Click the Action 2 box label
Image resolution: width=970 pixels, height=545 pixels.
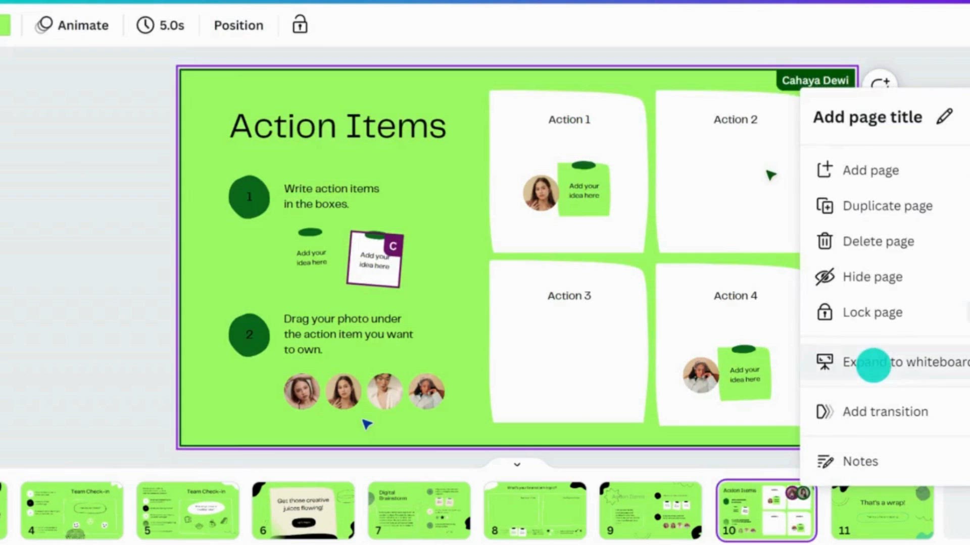(x=735, y=120)
